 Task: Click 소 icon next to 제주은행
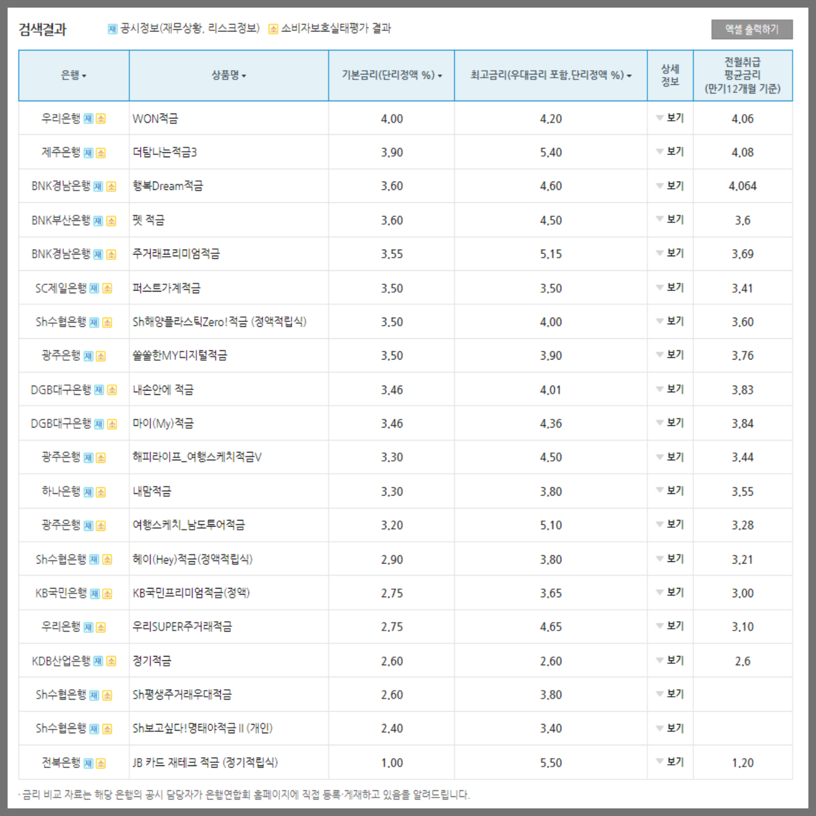point(101,152)
